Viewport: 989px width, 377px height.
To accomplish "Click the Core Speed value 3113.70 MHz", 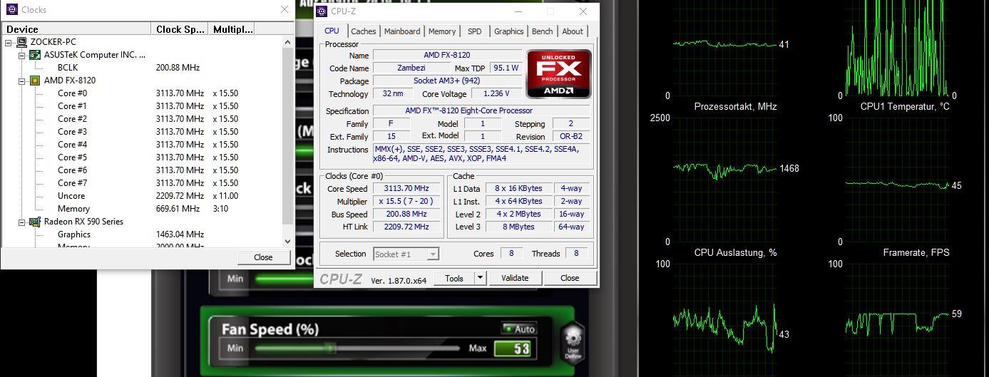I will [x=406, y=189].
